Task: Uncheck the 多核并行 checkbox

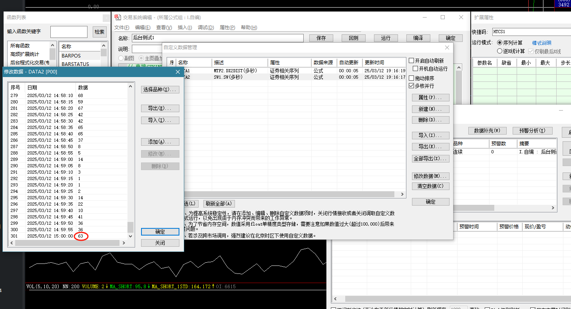Action: [412, 86]
